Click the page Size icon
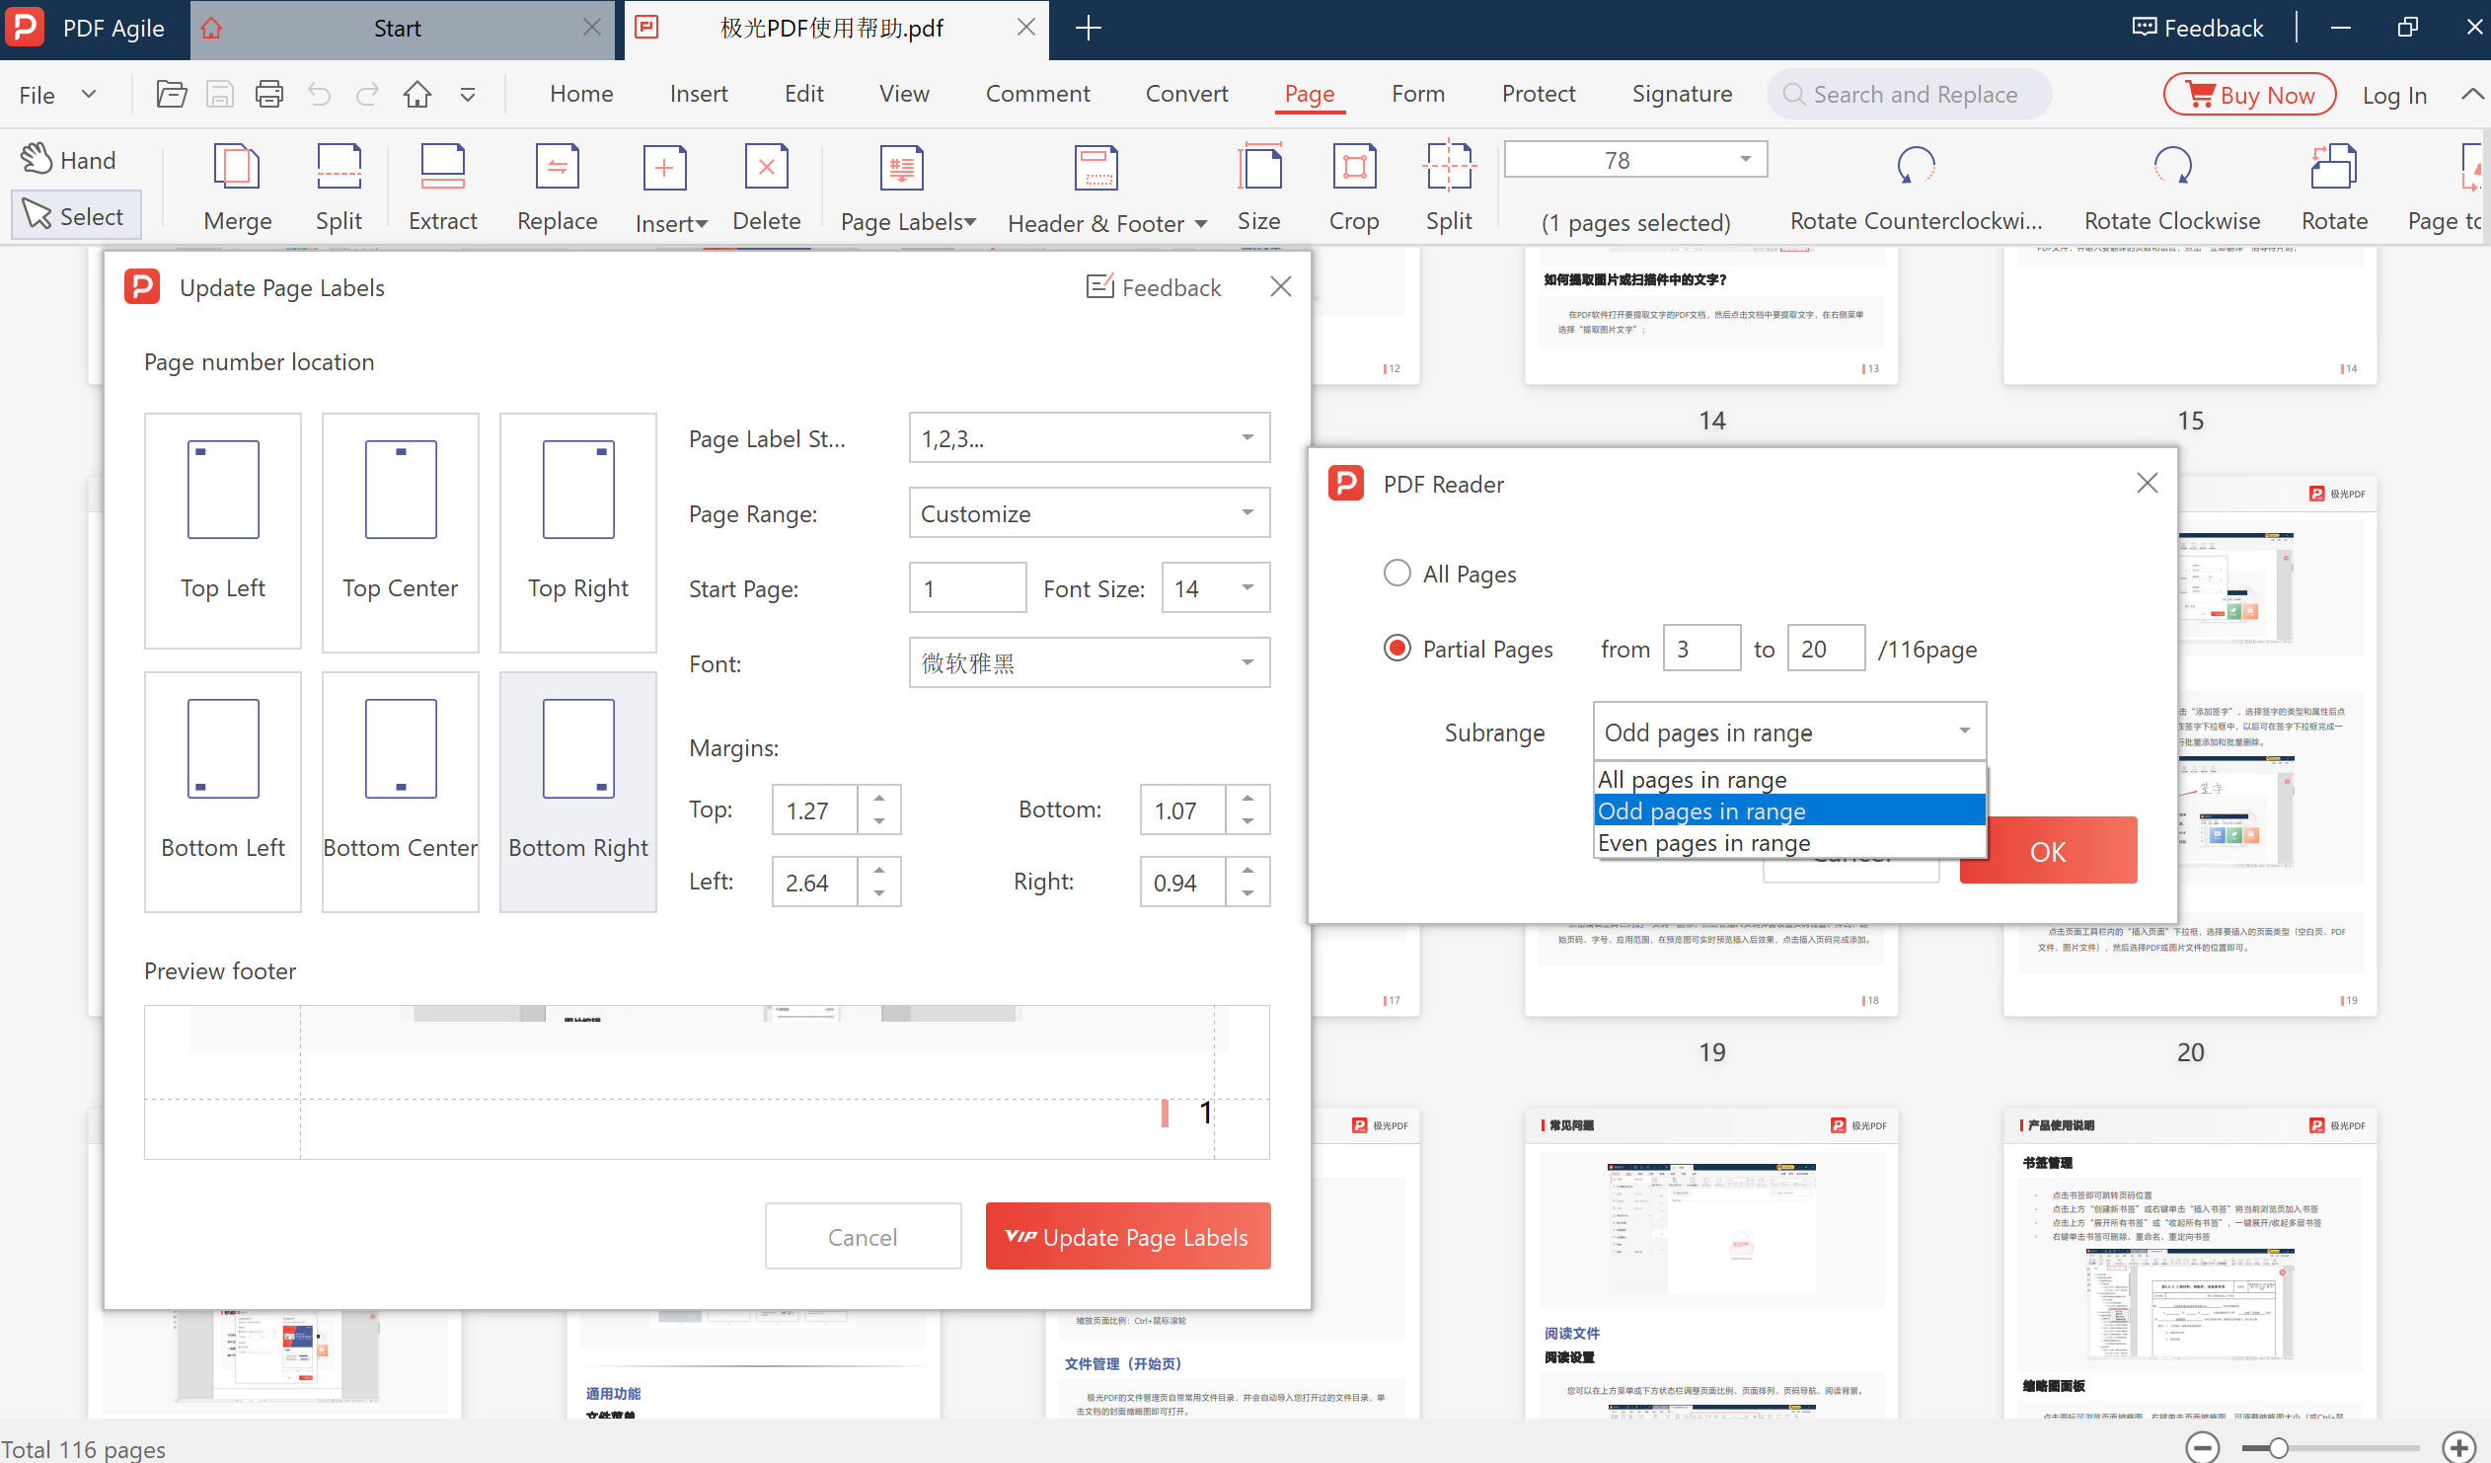 (x=1258, y=168)
